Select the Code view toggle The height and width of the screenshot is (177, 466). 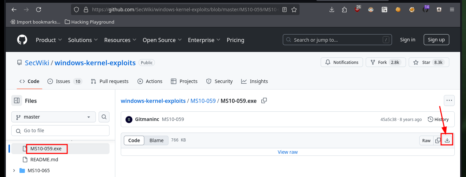[134, 140]
